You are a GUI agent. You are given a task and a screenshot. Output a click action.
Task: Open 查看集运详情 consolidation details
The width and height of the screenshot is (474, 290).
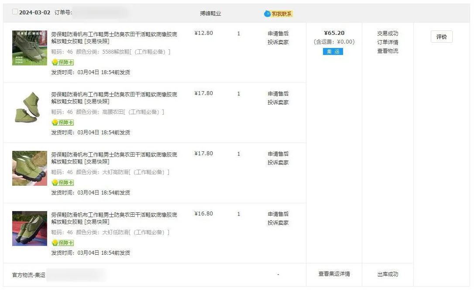pos(334,274)
